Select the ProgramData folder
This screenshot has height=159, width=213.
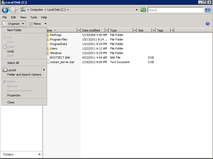[59, 44]
